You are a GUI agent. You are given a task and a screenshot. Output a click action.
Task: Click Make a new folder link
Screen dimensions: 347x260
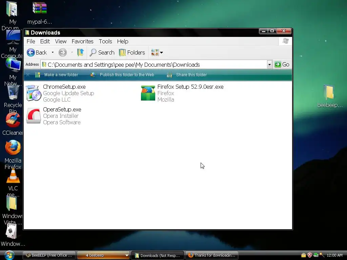click(x=57, y=75)
